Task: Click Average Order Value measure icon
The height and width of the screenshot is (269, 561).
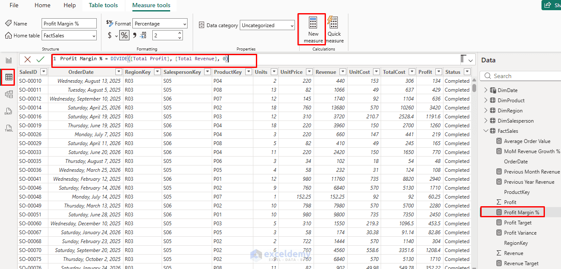Action: pos(499,141)
